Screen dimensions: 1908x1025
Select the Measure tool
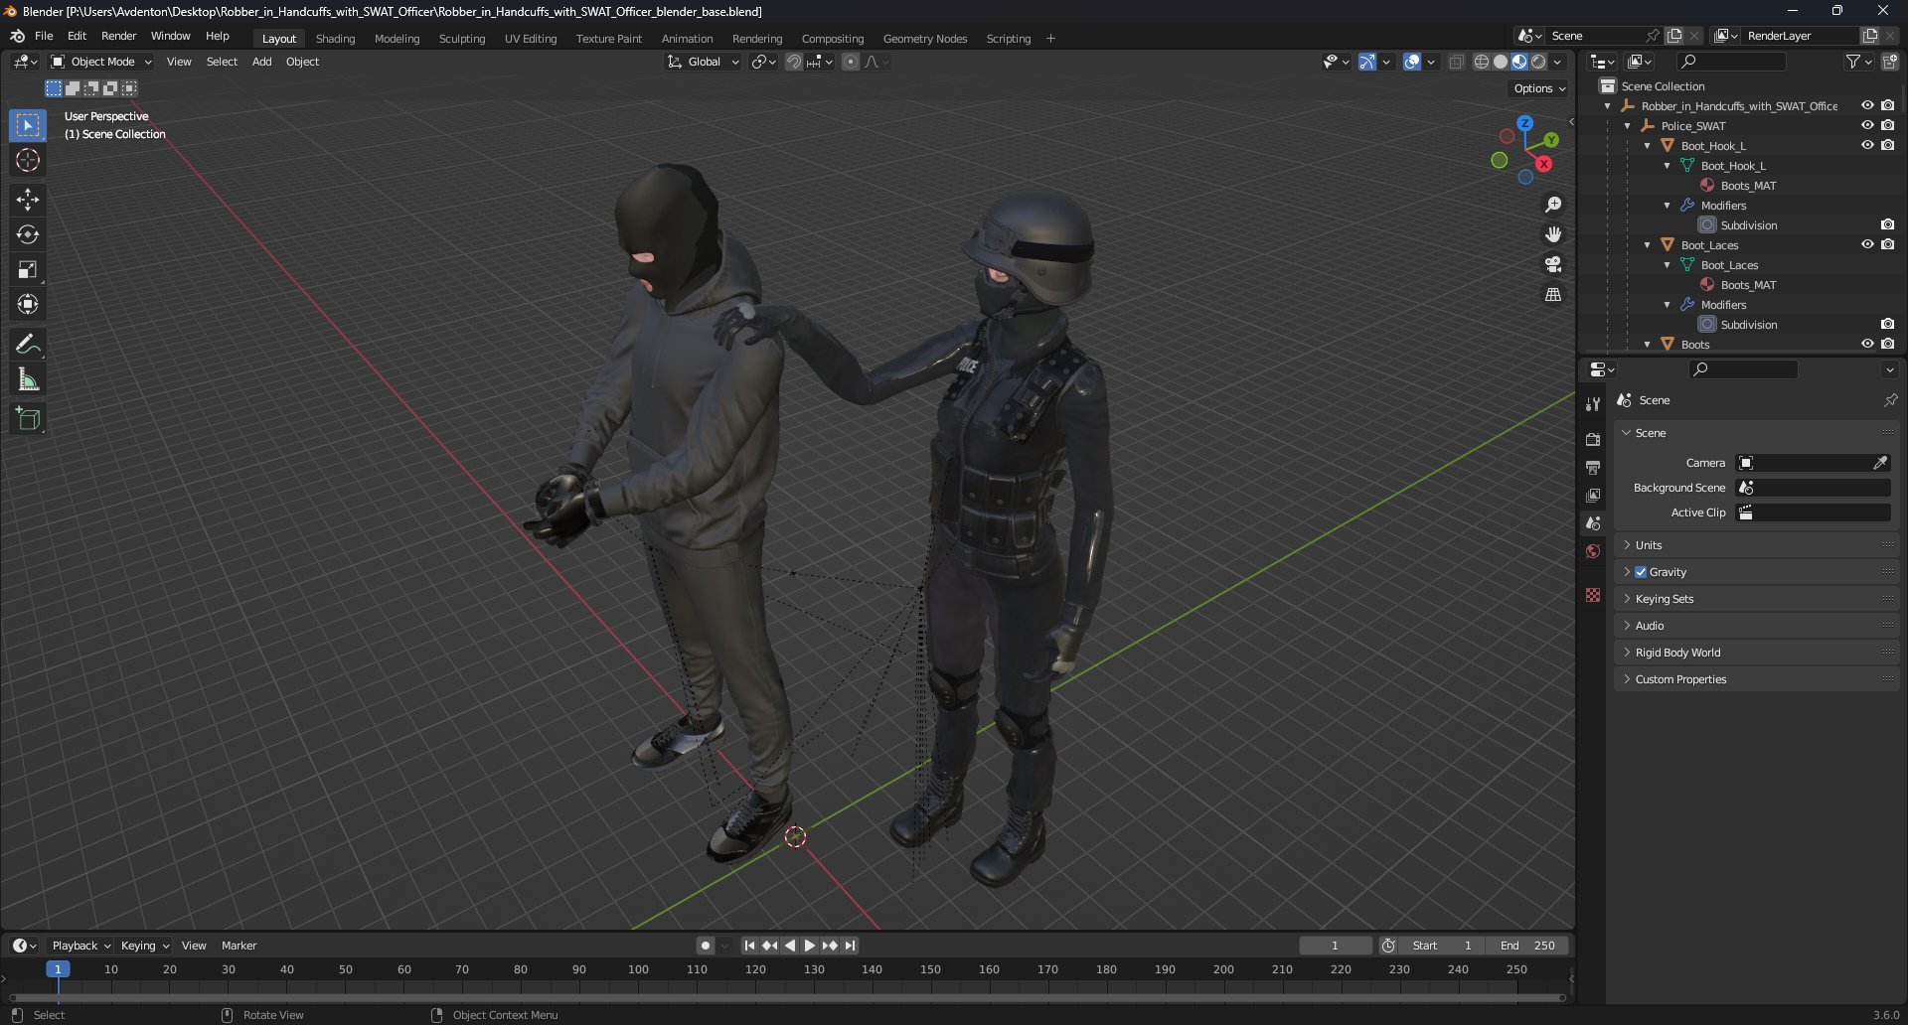coord(28,379)
